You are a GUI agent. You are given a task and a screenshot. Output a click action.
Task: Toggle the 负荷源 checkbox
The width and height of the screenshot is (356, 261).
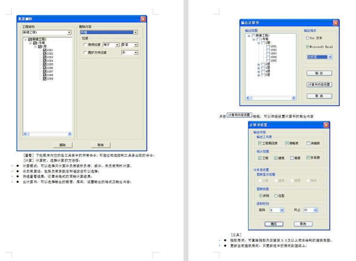(308, 158)
